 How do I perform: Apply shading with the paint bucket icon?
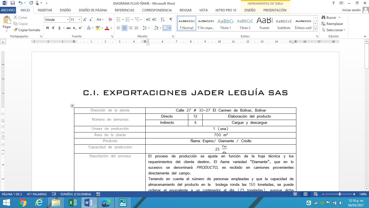(x=156, y=28)
